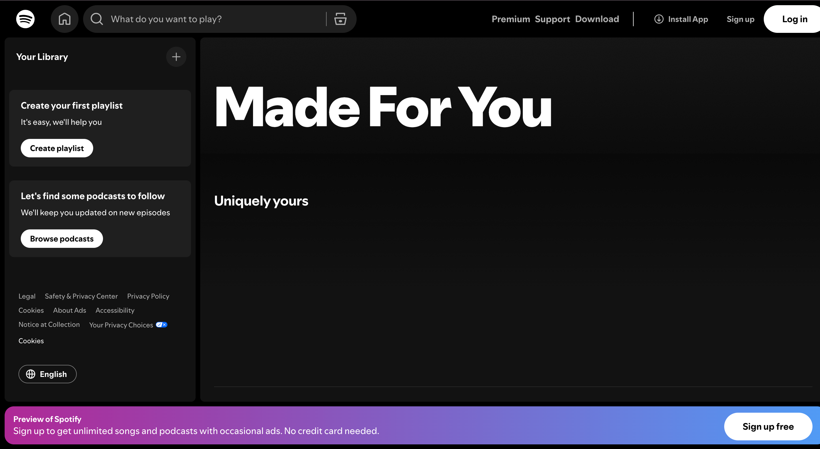The width and height of the screenshot is (820, 449).
Task: Open Browse using the browse icon
Action: [340, 19]
